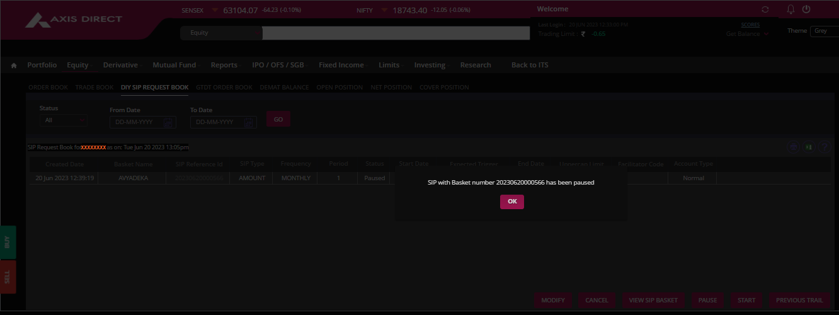Image resolution: width=839 pixels, height=315 pixels.
Task: Click the From Date input field
Action: click(x=136, y=122)
